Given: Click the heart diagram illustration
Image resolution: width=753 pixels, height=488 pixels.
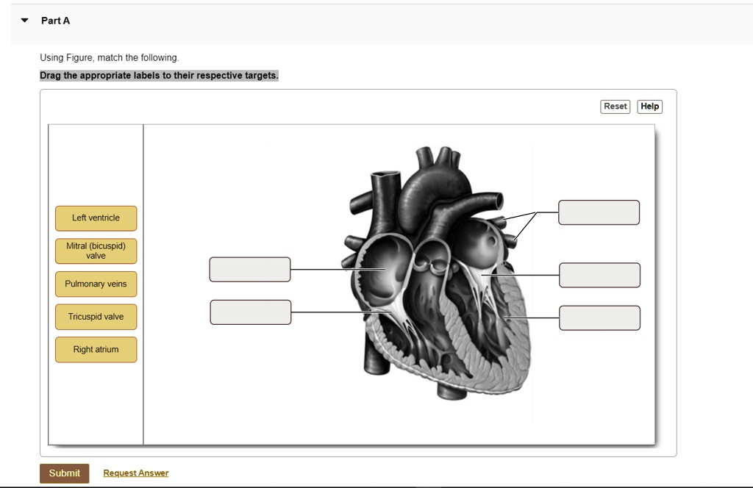Looking at the screenshot, I should coord(434,272).
